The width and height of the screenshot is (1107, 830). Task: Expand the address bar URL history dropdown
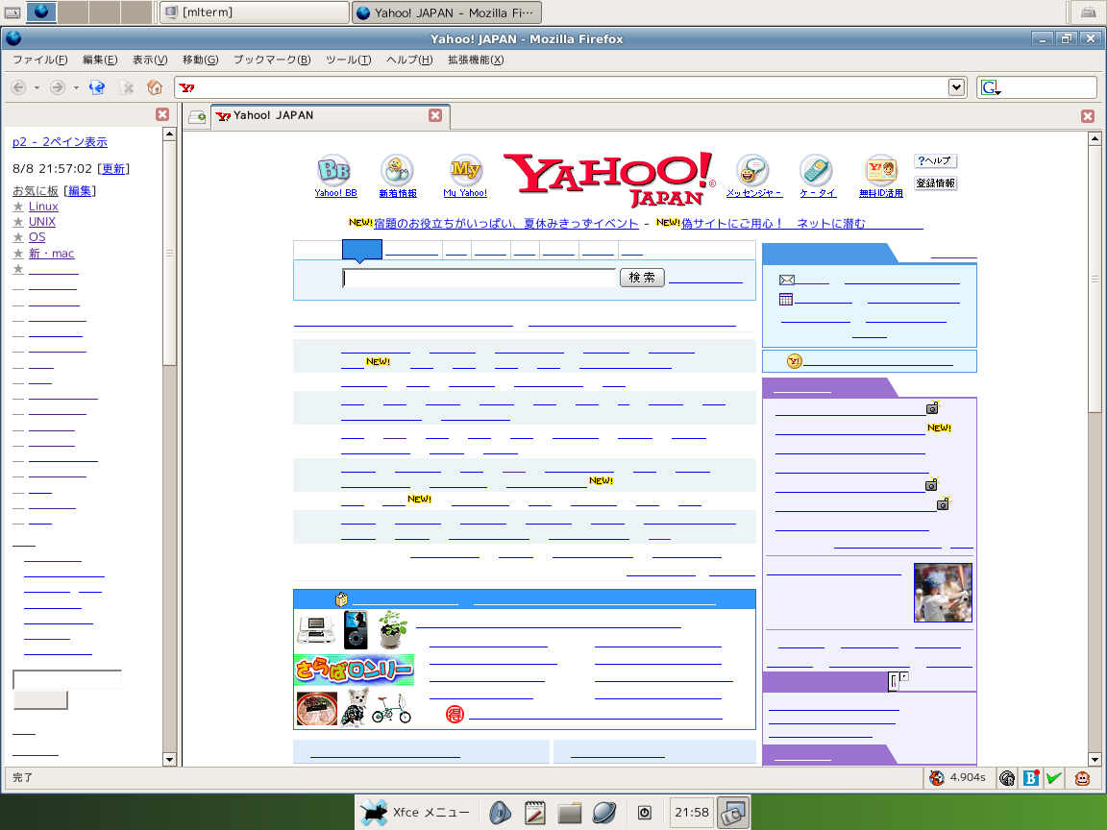(957, 87)
